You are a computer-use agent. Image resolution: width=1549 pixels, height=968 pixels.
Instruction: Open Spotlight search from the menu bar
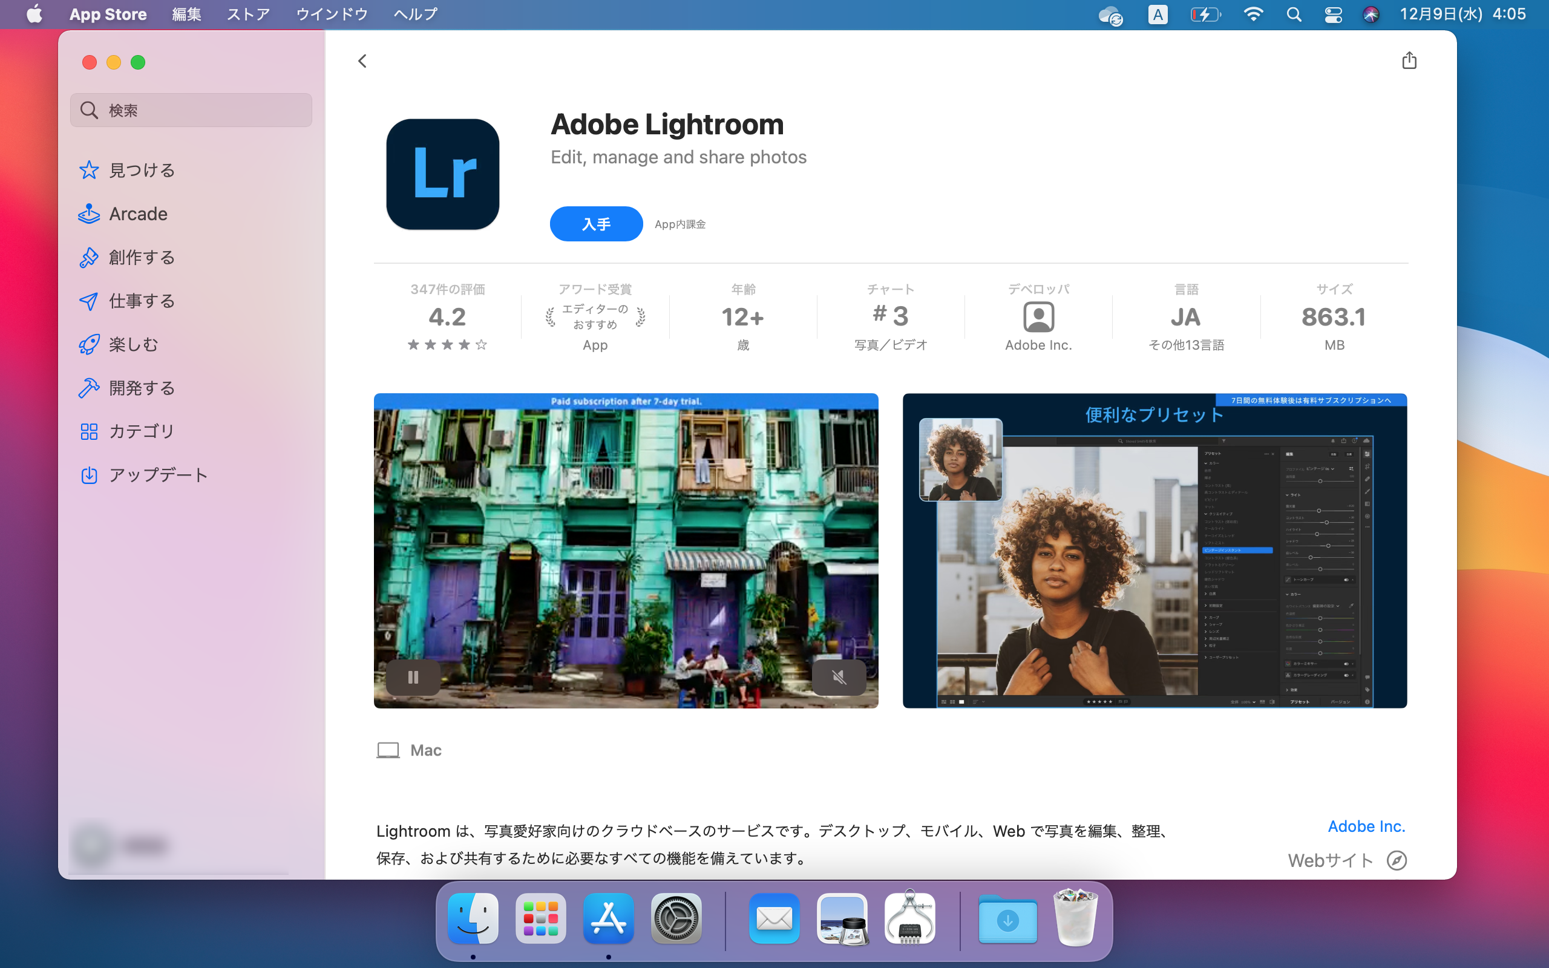click(x=1294, y=13)
